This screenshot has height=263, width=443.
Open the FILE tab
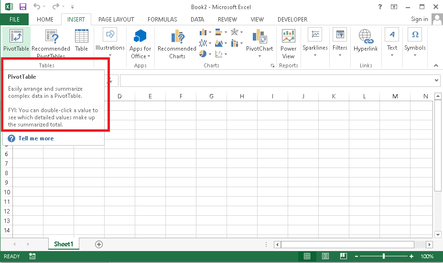pos(14,19)
